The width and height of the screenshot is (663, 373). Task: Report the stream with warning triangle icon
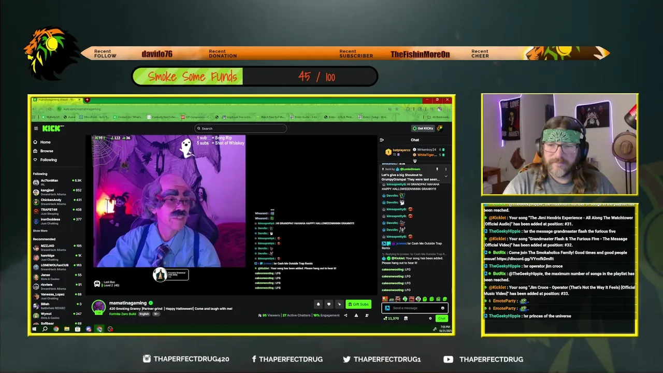coord(356,315)
